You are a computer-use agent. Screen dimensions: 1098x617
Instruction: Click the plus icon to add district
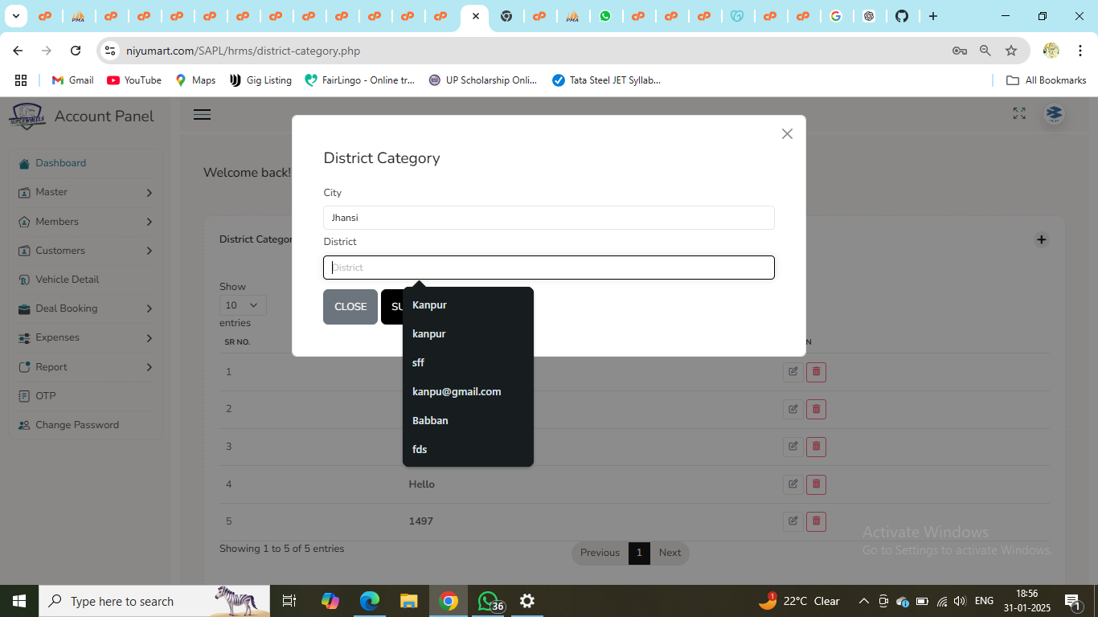(1041, 239)
